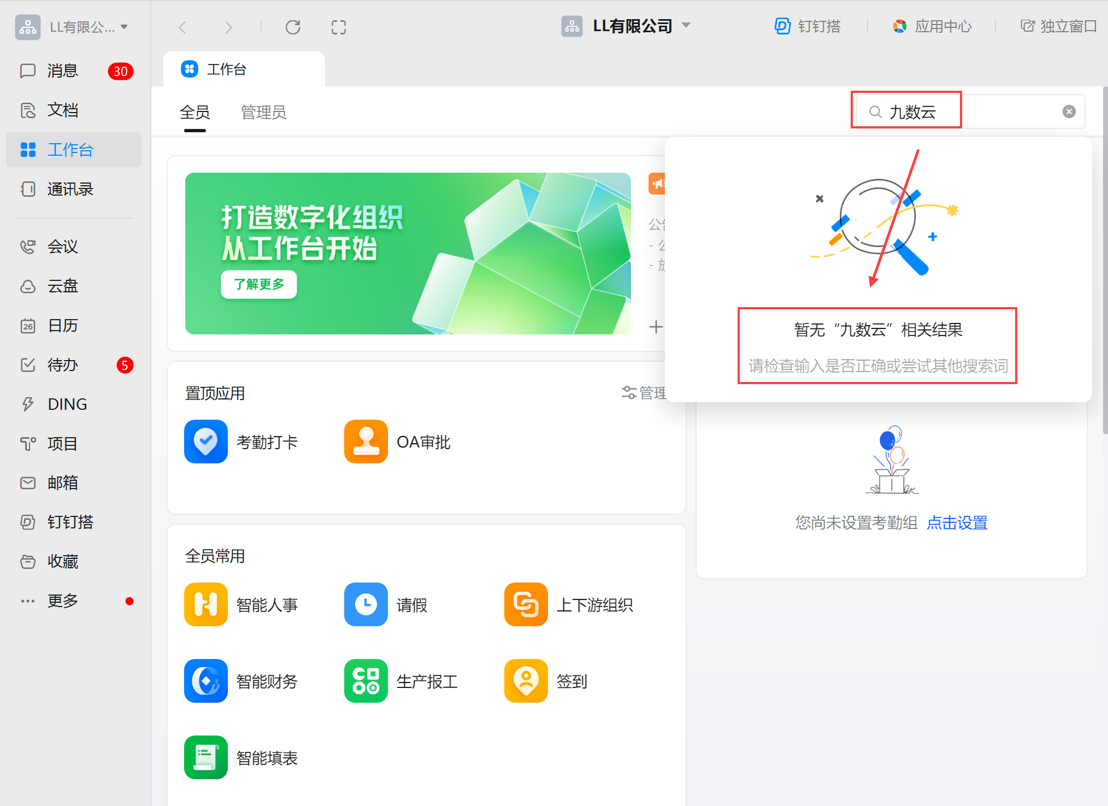
Task: Clear the search box text
Action: click(x=1069, y=111)
